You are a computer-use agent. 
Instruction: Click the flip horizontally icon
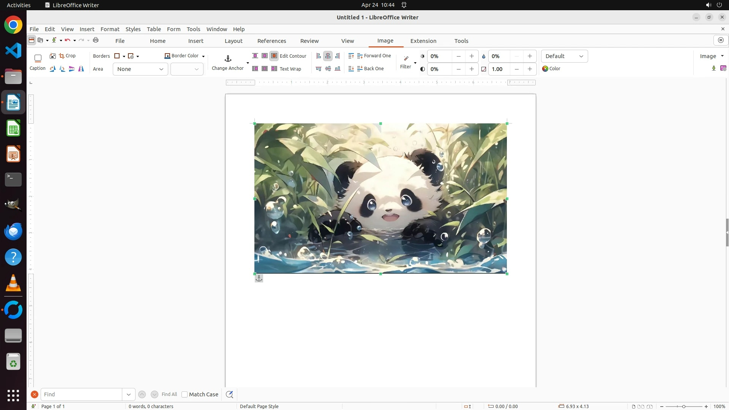(81, 69)
